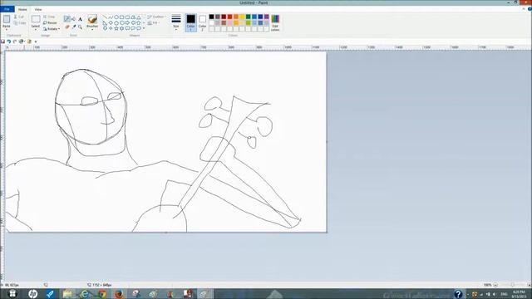Choose the Diamond shape
This screenshot has height=299, width=532.
111,22
